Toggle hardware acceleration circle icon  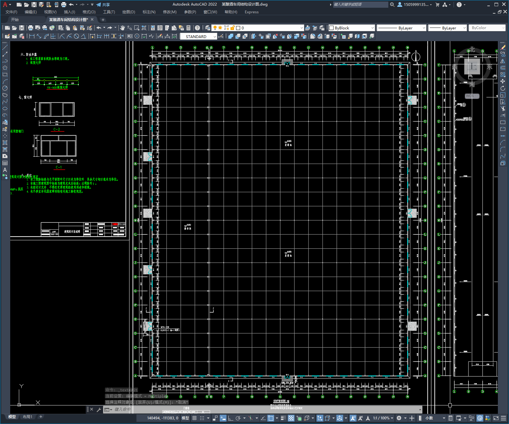pyautogui.click(x=480, y=418)
